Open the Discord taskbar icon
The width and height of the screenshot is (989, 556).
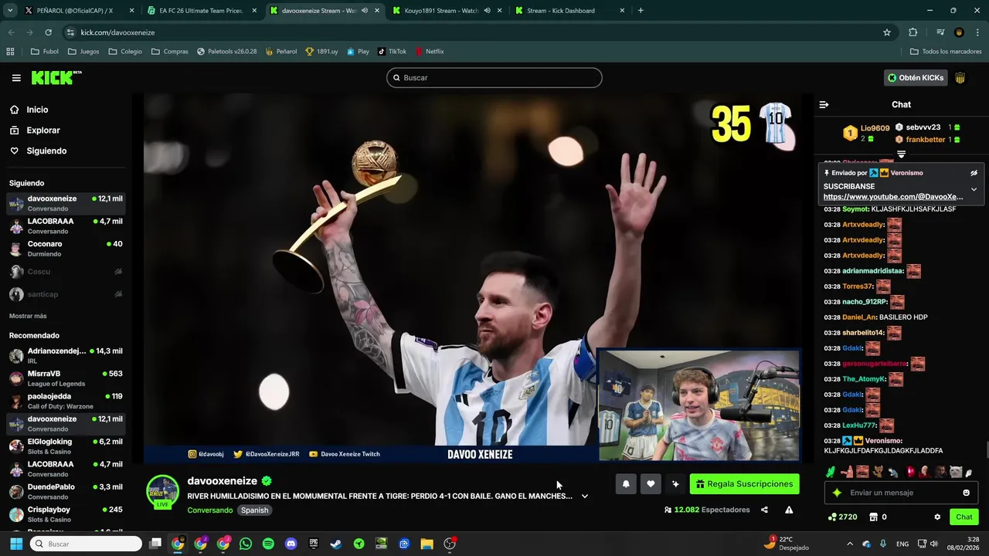[x=291, y=544]
